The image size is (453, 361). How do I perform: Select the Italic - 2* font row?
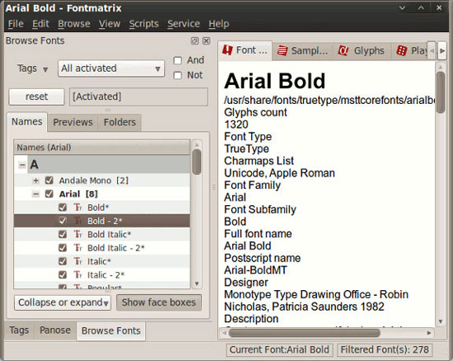(101, 274)
